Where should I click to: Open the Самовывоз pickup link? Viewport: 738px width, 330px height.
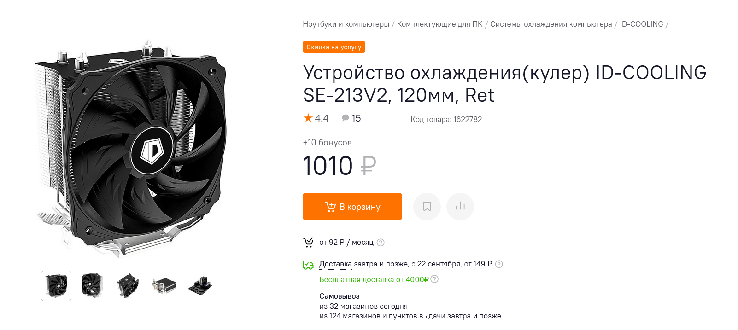pyautogui.click(x=340, y=296)
